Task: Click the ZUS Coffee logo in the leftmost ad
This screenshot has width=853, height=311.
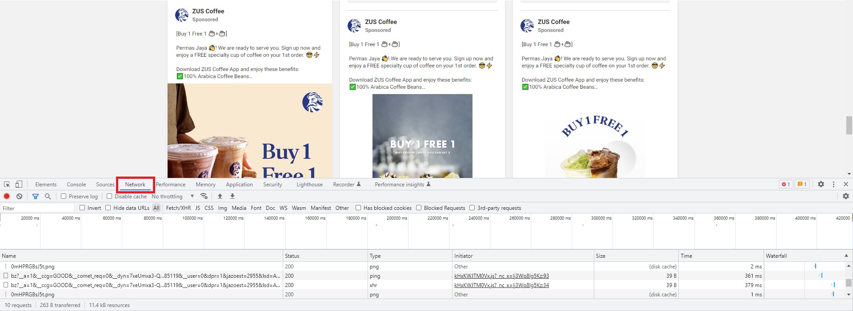Action: pyautogui.click(x=182, y=15)
